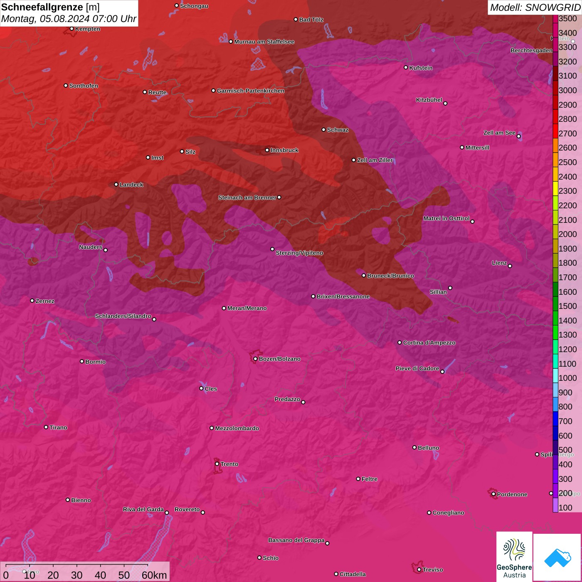Image resolution: width=582 pixels, height=582 pixels.
Task: Click the Berchtesgaden label
Action: (531, 50)
